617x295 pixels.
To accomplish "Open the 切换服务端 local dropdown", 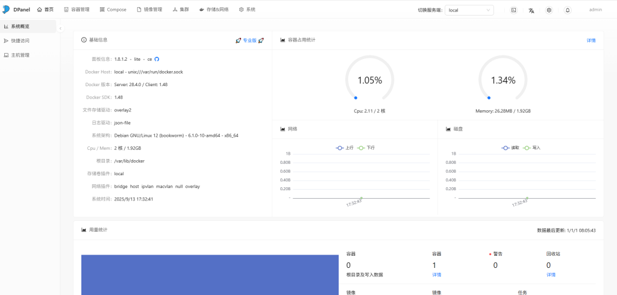I will point(469,10).
